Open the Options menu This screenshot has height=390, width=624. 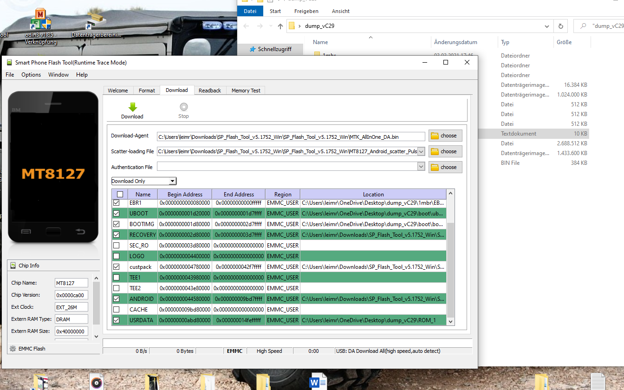tap(31, 75)
